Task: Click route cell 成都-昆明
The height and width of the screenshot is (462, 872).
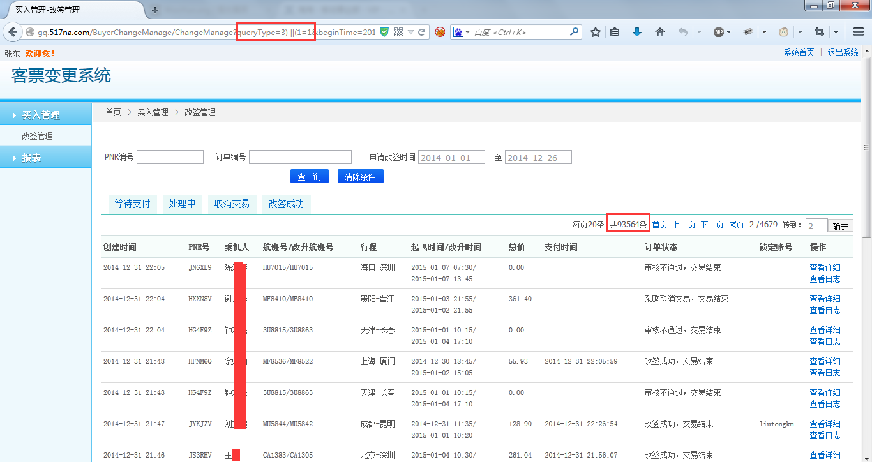Action: click(378, 424)
